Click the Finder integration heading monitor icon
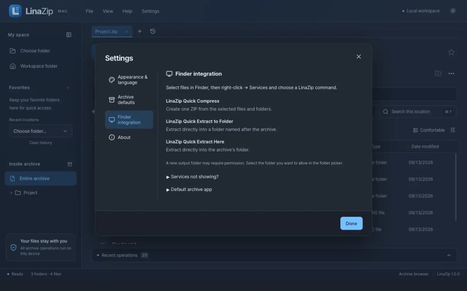The image size is (467, 291). point(169,74)
